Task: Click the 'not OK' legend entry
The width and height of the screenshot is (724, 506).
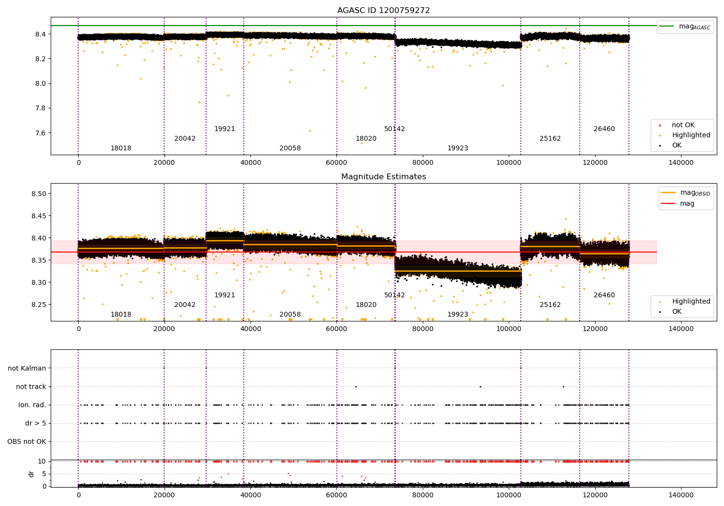Action: 678,125
